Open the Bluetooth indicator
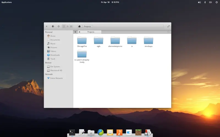This screenshot has width=220, height=137. [205, 2]
